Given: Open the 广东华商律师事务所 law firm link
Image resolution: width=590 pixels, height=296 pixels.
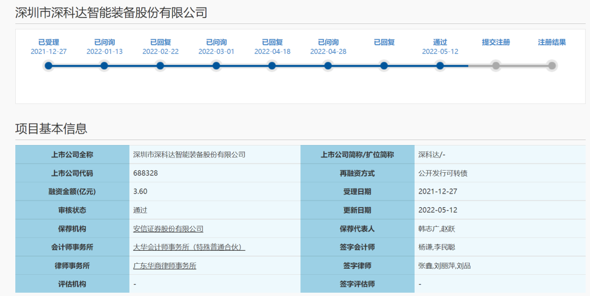Looking at the screenshot, I should point(165,265).
